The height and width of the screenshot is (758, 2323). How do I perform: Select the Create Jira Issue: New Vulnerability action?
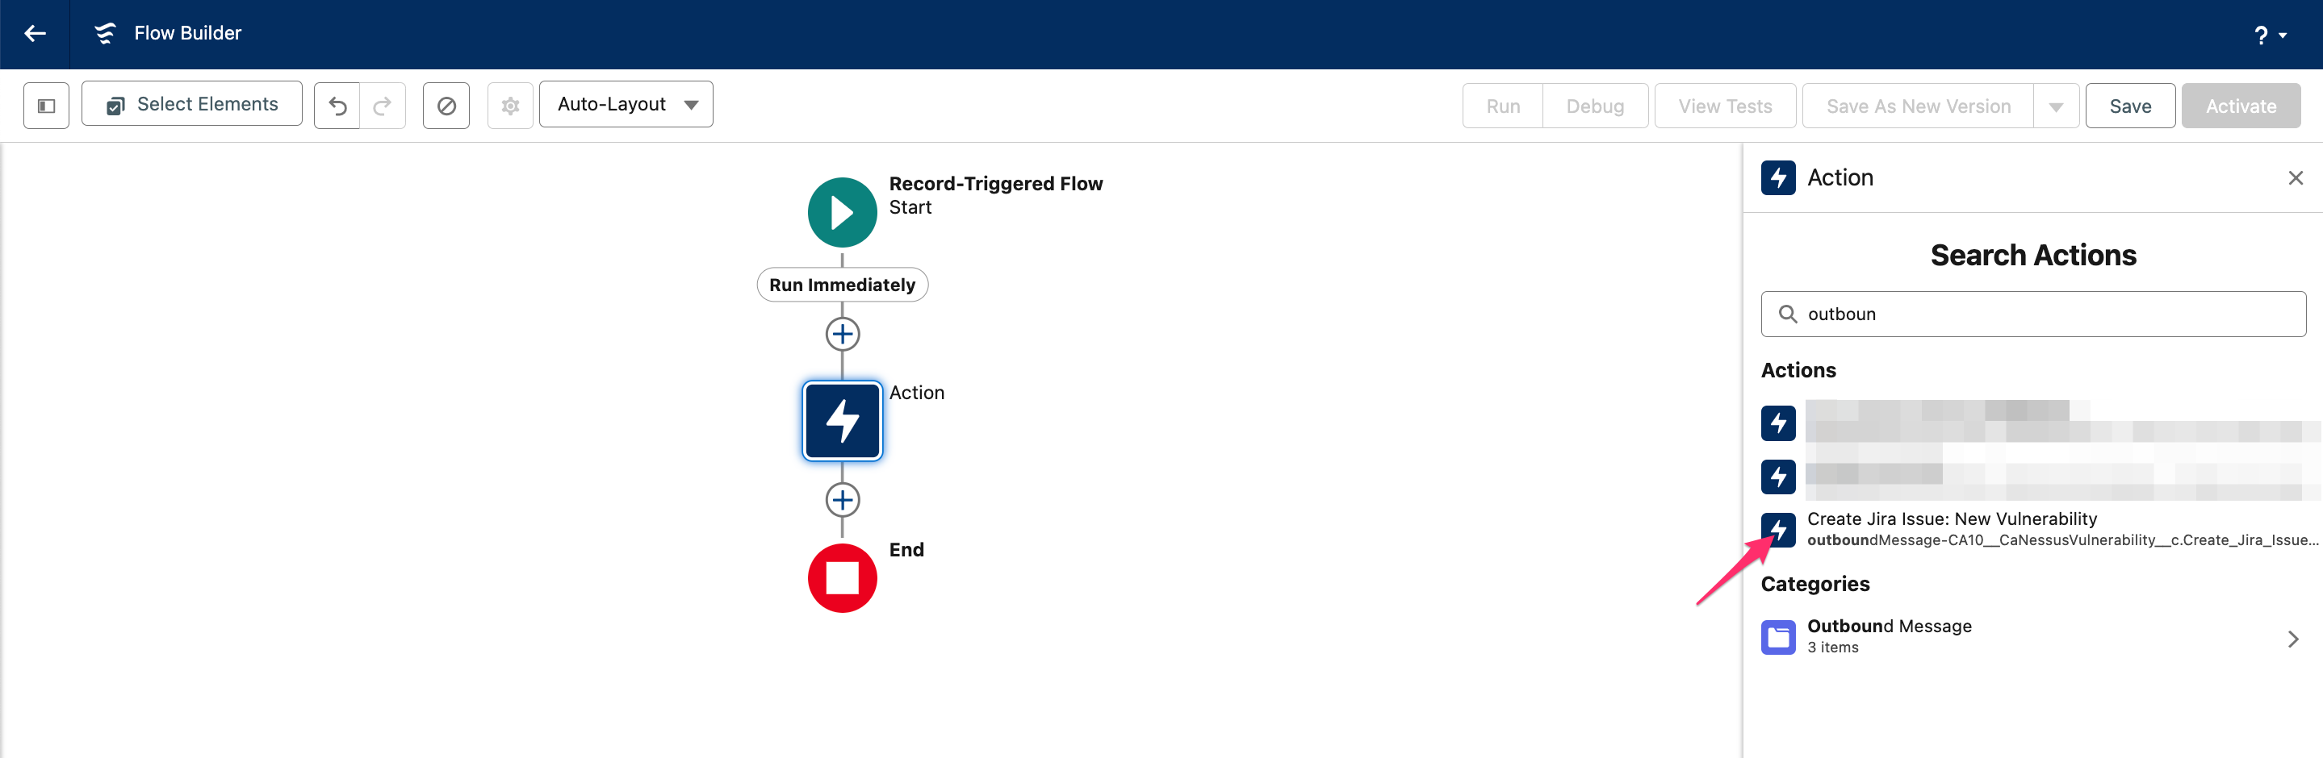(1952, 528)
